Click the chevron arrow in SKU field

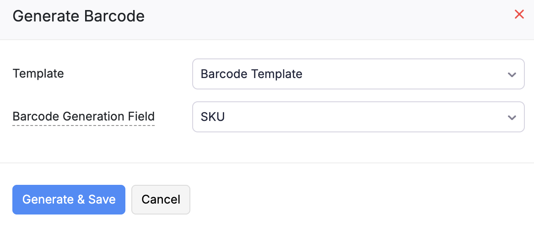pos(512,117)
